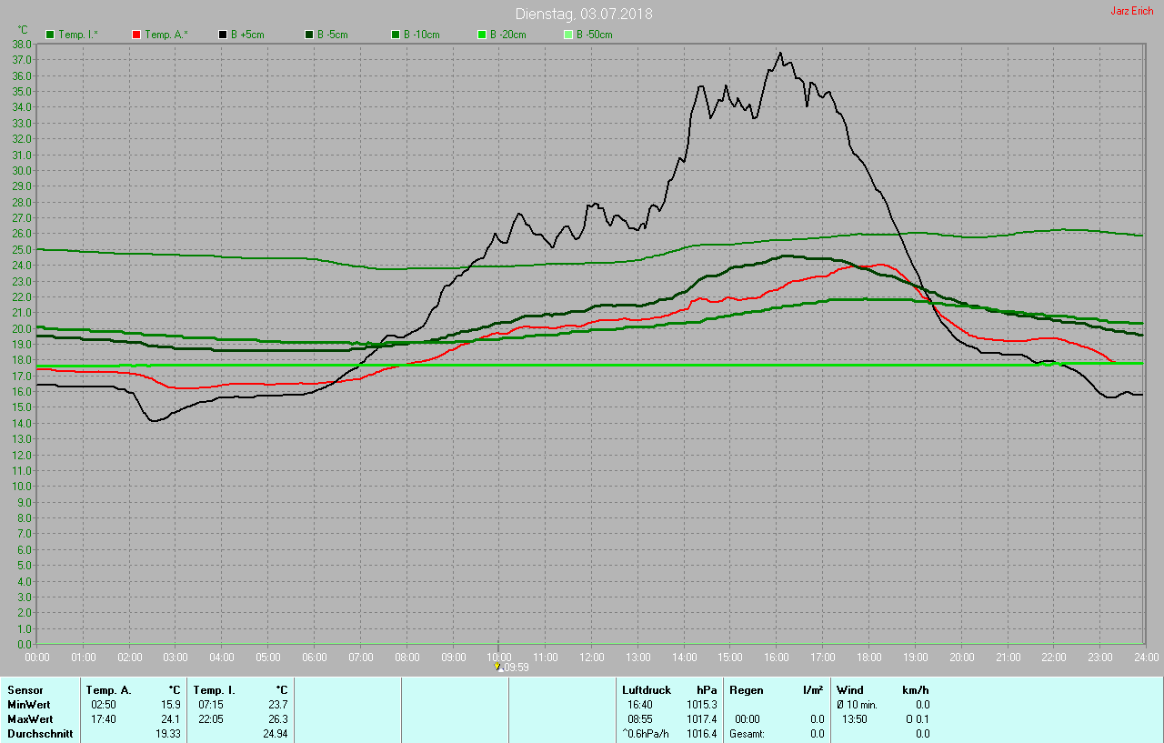
Task: Click the B -50cm legend color square
Action: click(568, 35)
